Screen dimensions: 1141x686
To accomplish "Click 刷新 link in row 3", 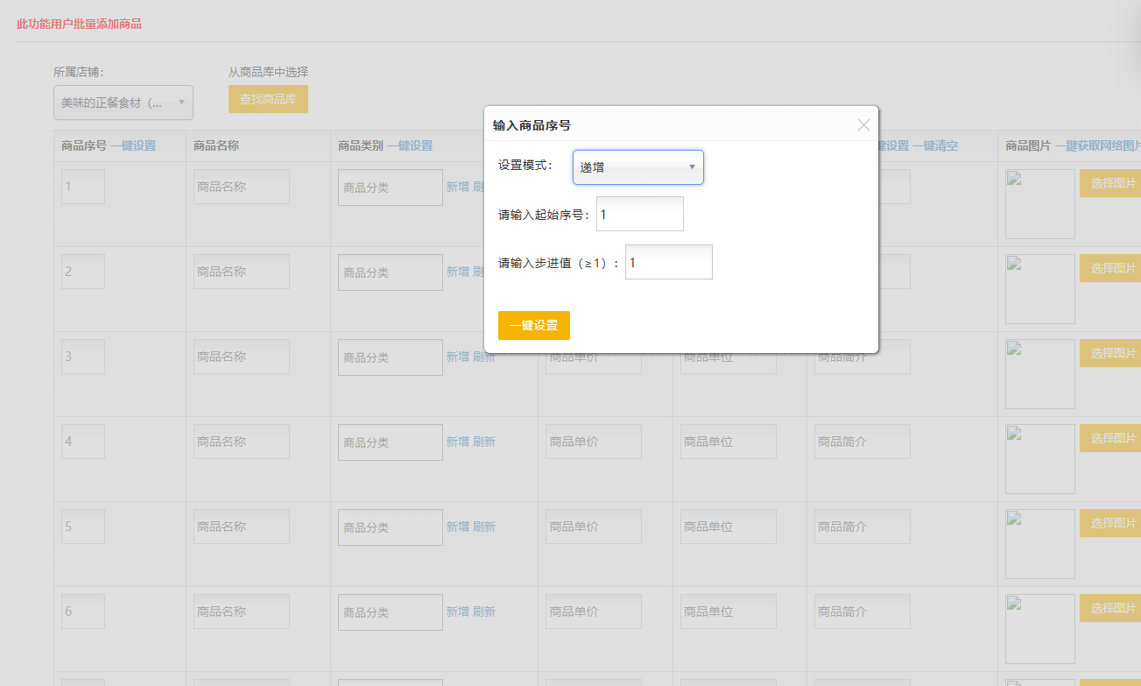I will pos(484,357).
